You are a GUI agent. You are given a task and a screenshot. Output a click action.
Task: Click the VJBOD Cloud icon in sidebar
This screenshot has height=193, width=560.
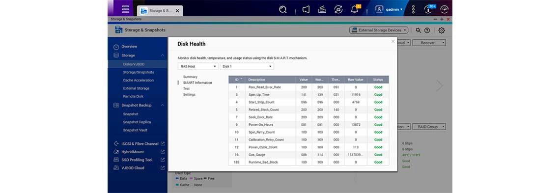(116, 167)
